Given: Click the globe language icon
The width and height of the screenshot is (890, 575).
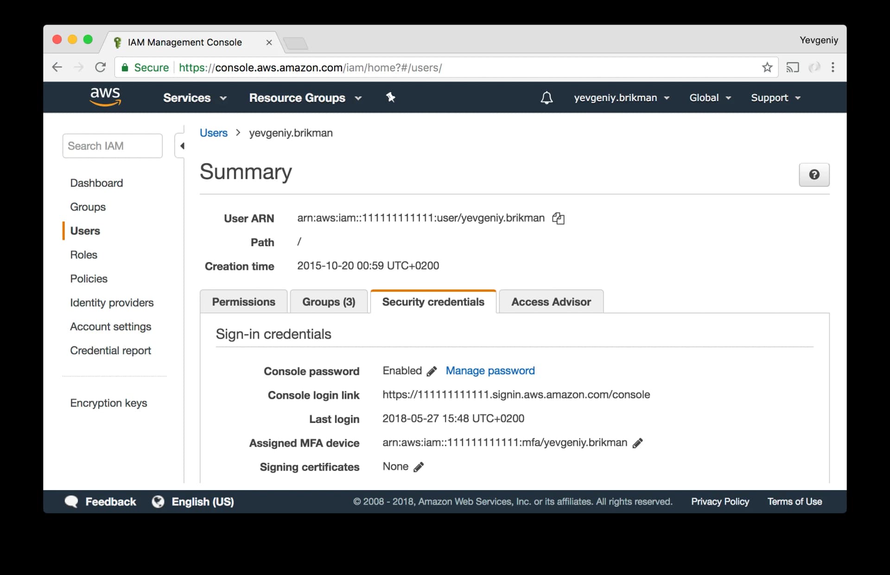Looking at the screenshot, I should [x=158, y=502].
